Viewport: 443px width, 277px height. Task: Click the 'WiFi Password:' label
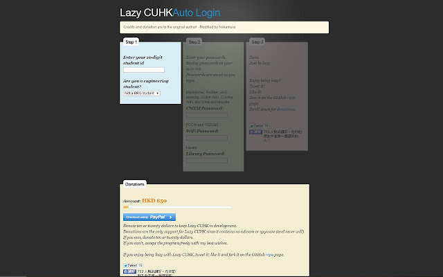(202, 131)
